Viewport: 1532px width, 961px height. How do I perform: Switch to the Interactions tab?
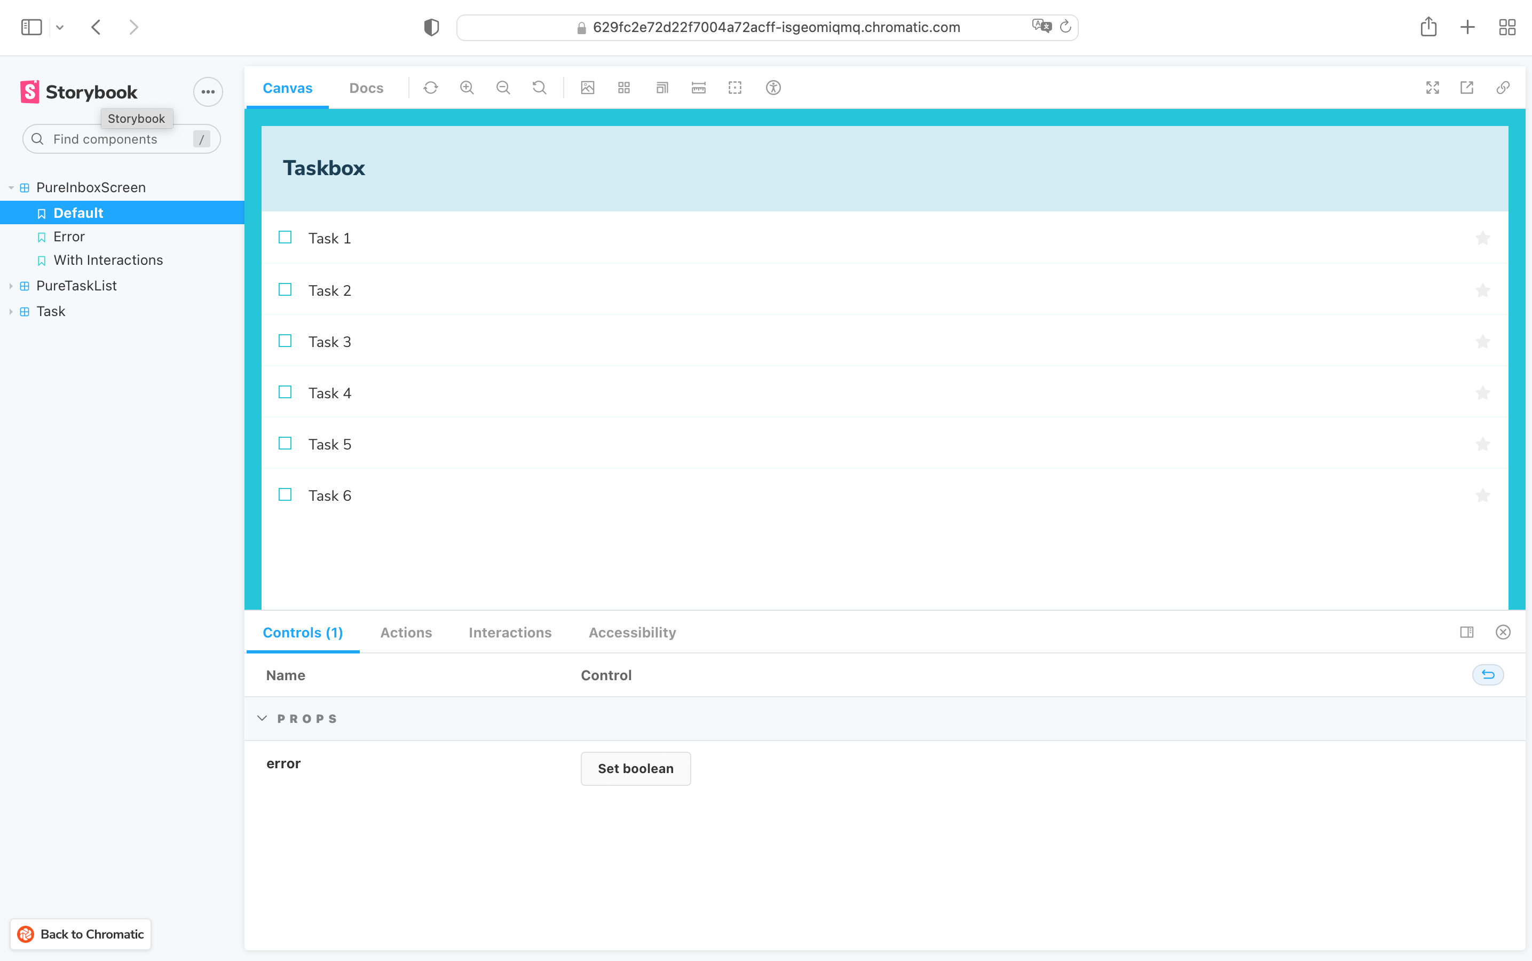pos(510,632)
